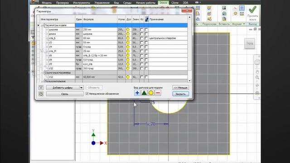This screenshot has width=290, height=163.
Task: Click the parameter table scroll-up arrow
Action: click(x=189, y=17)
